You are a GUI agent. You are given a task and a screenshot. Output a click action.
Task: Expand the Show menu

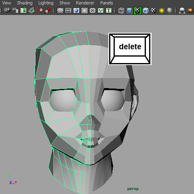click(65, 3)
